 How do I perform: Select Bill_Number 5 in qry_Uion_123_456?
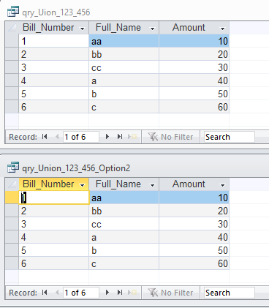point(54,94)
